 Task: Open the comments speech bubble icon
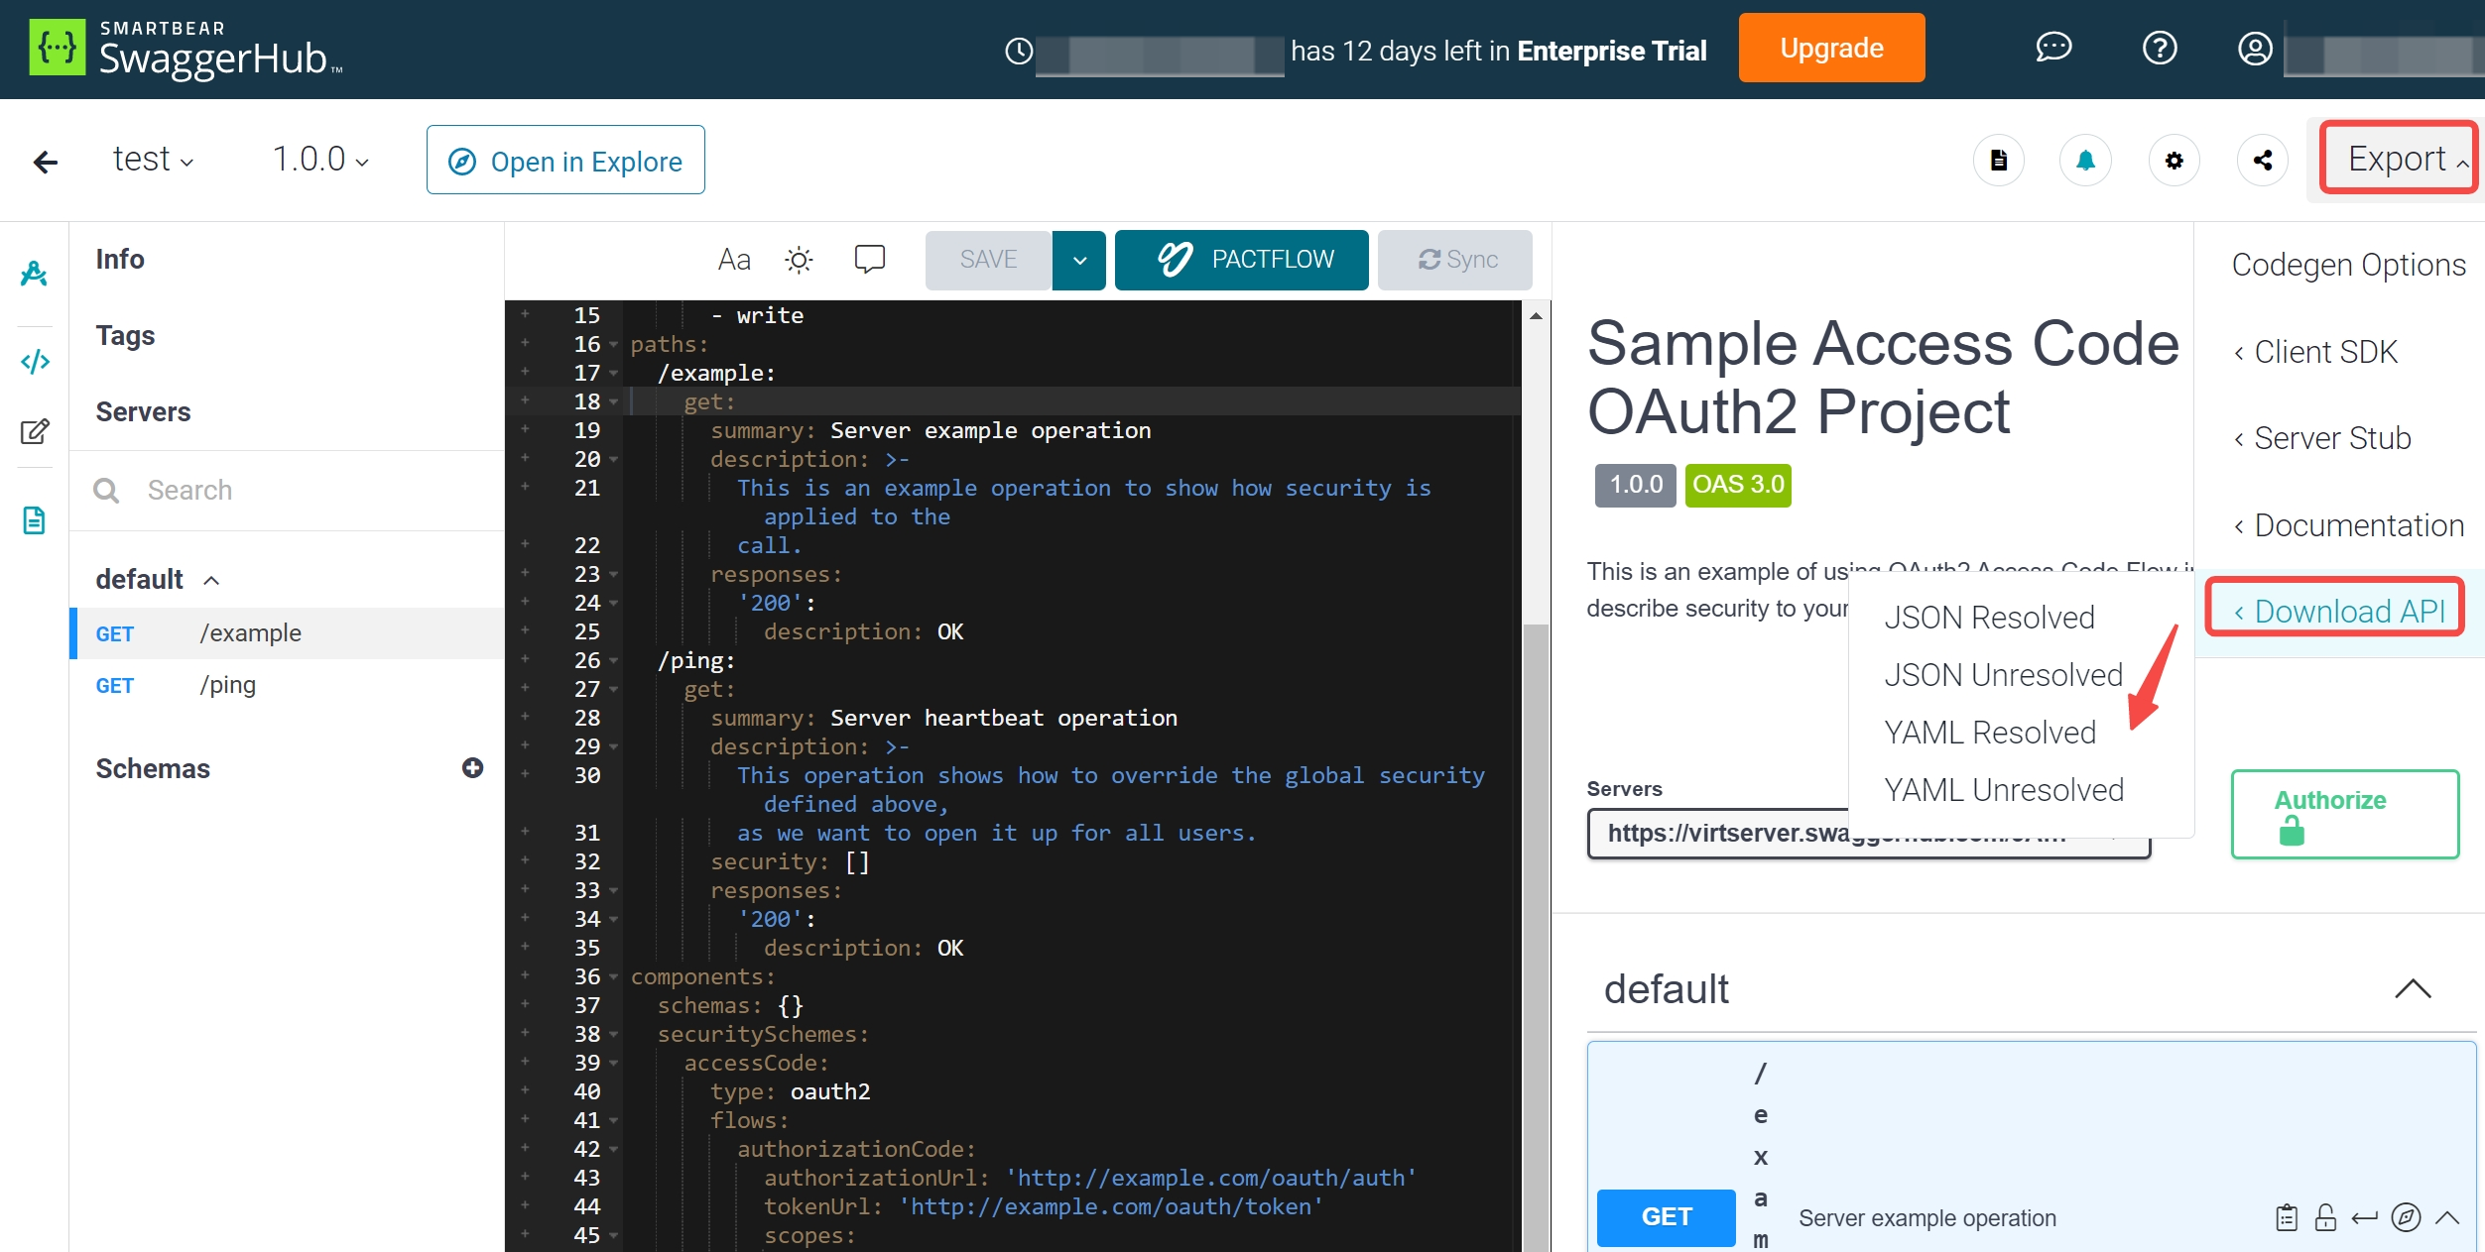(869, 259)
